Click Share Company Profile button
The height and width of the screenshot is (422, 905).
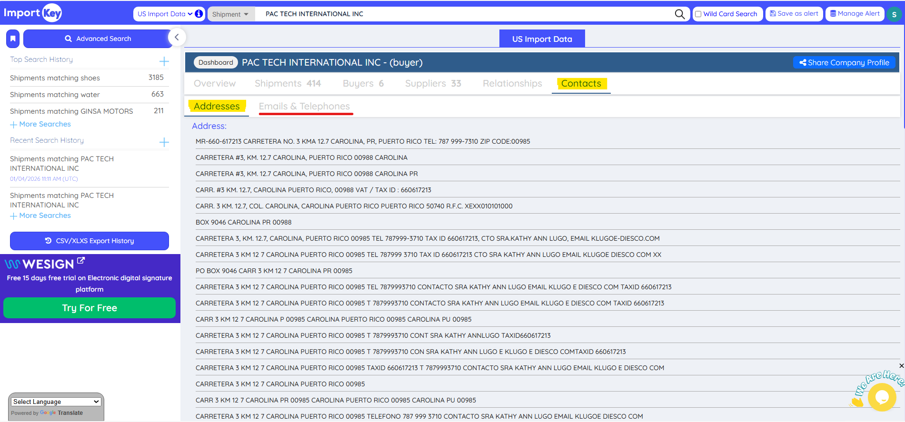pyautogui.click(x=844, y=62)
